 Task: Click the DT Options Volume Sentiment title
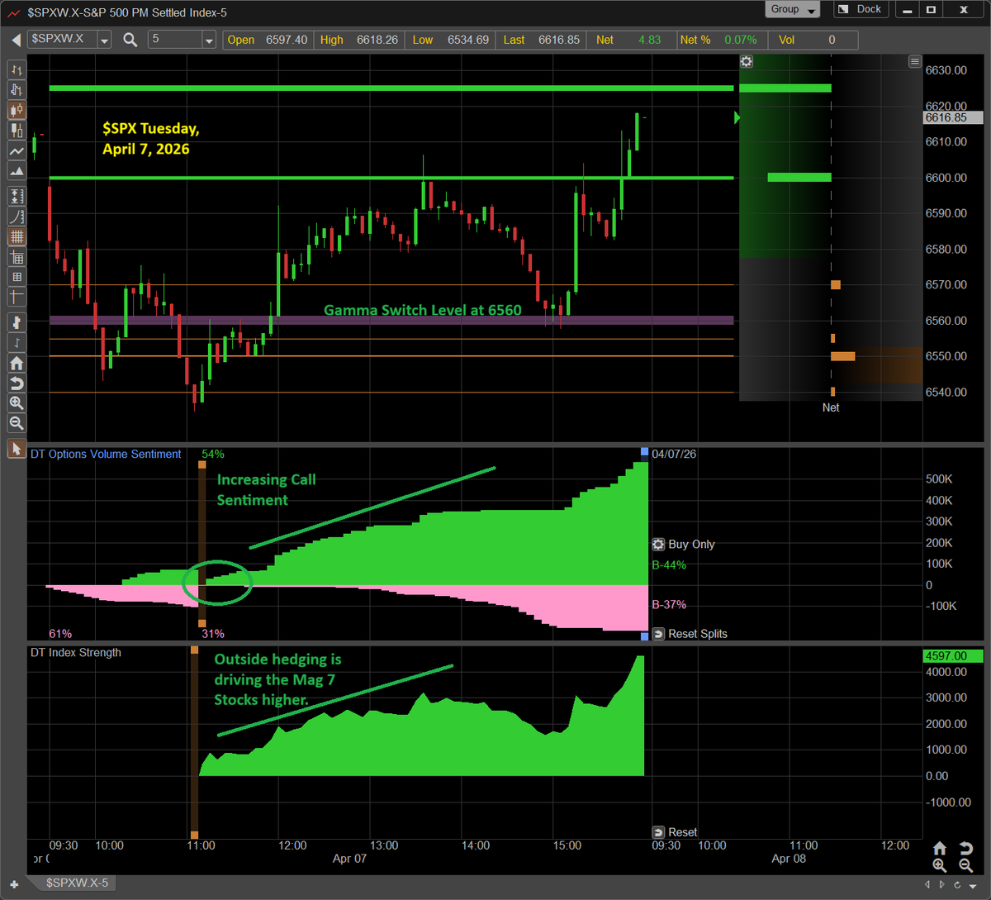[x=106, y=454]
